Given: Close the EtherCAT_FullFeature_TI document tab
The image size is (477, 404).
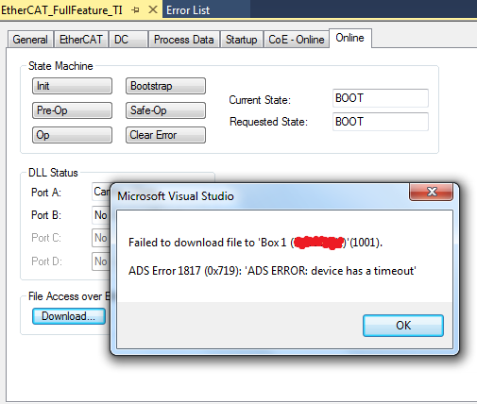Looking at the screenshot, I should coord(153,9).
